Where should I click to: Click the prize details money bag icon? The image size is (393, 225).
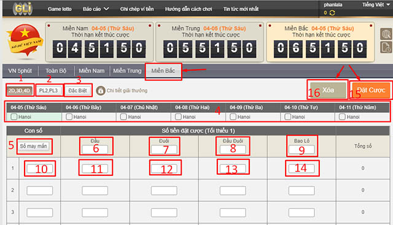click(x=101, y=91)
